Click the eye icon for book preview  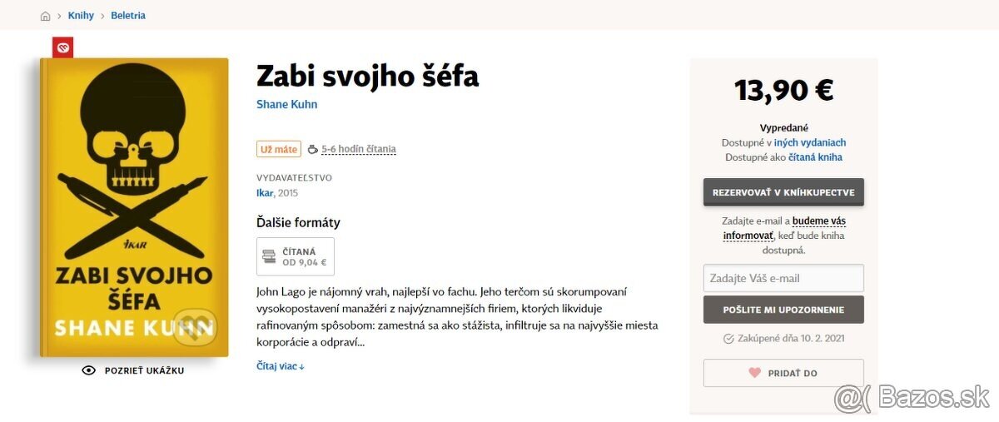point(89,370)
